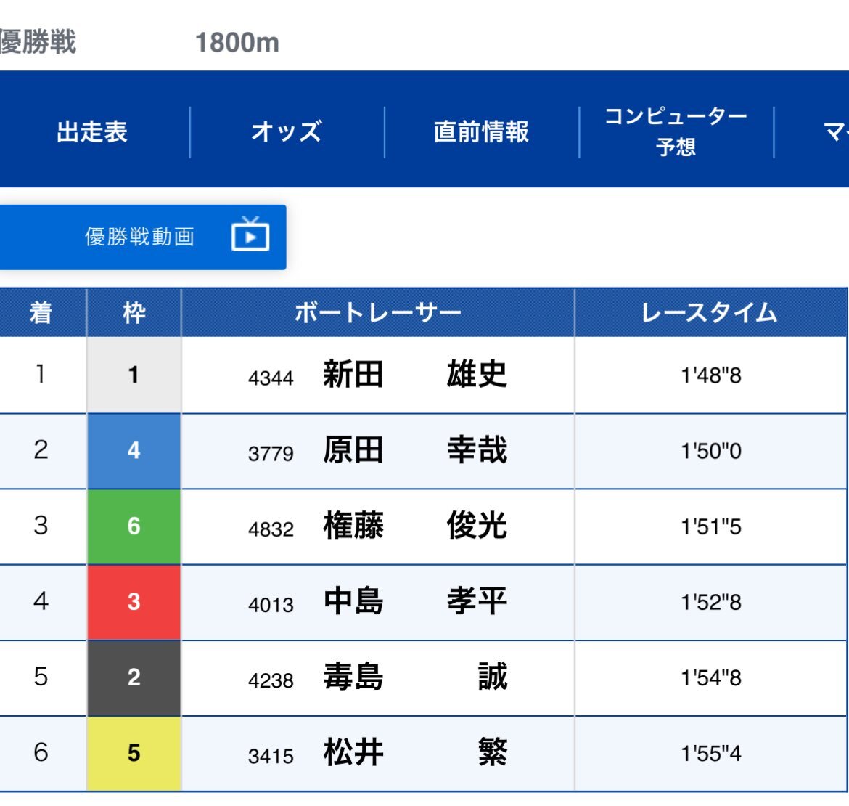Screen dimensions: 849x806
Task: Click the white lane 1 color cell
Action: pos(134,375)
